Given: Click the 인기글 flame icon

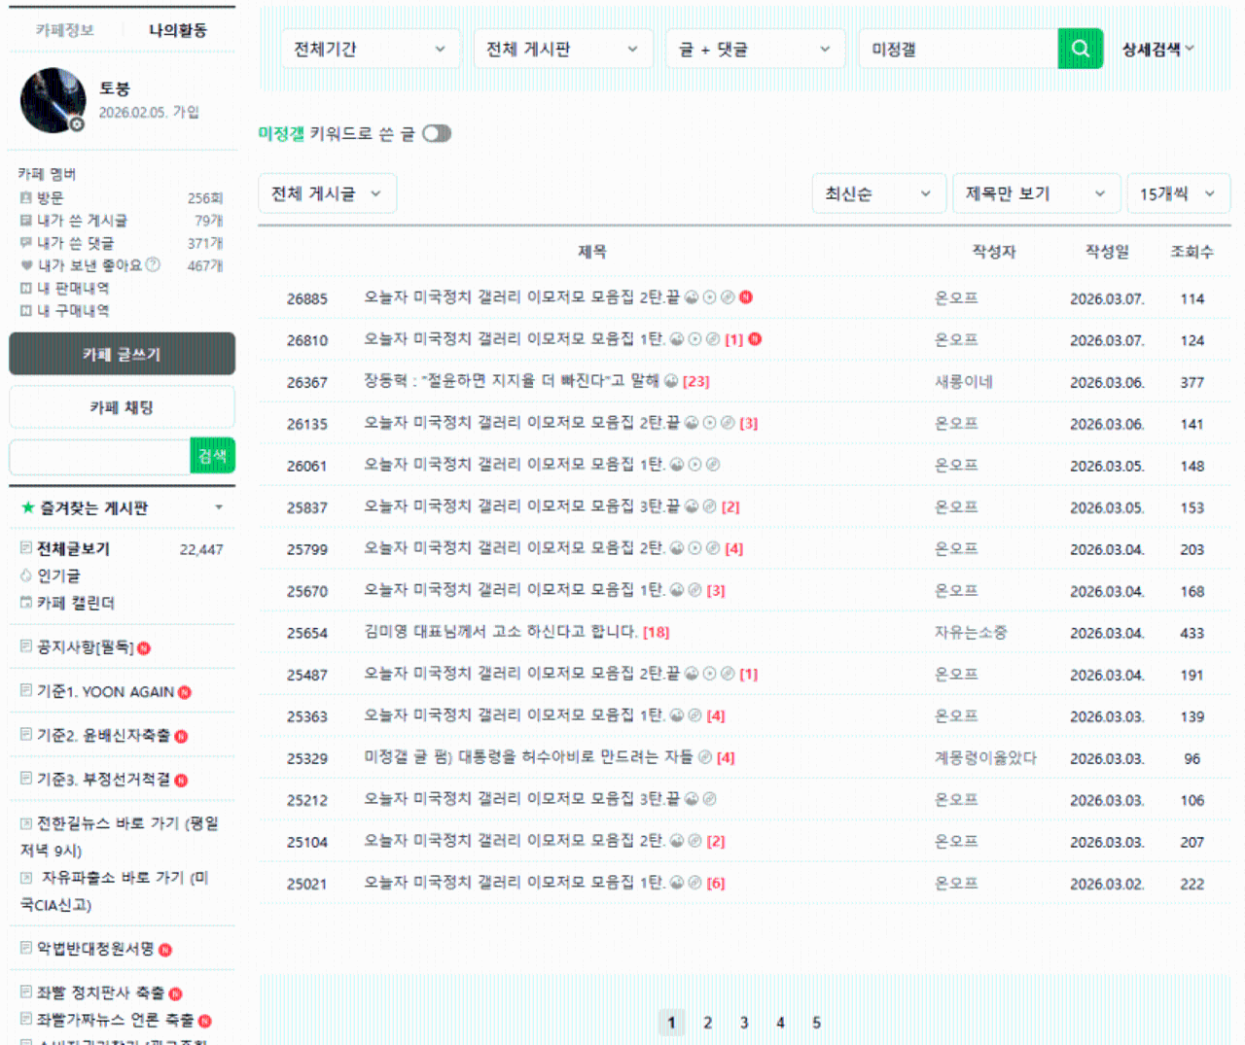Looking at the screenshot, I should point(26,575).
